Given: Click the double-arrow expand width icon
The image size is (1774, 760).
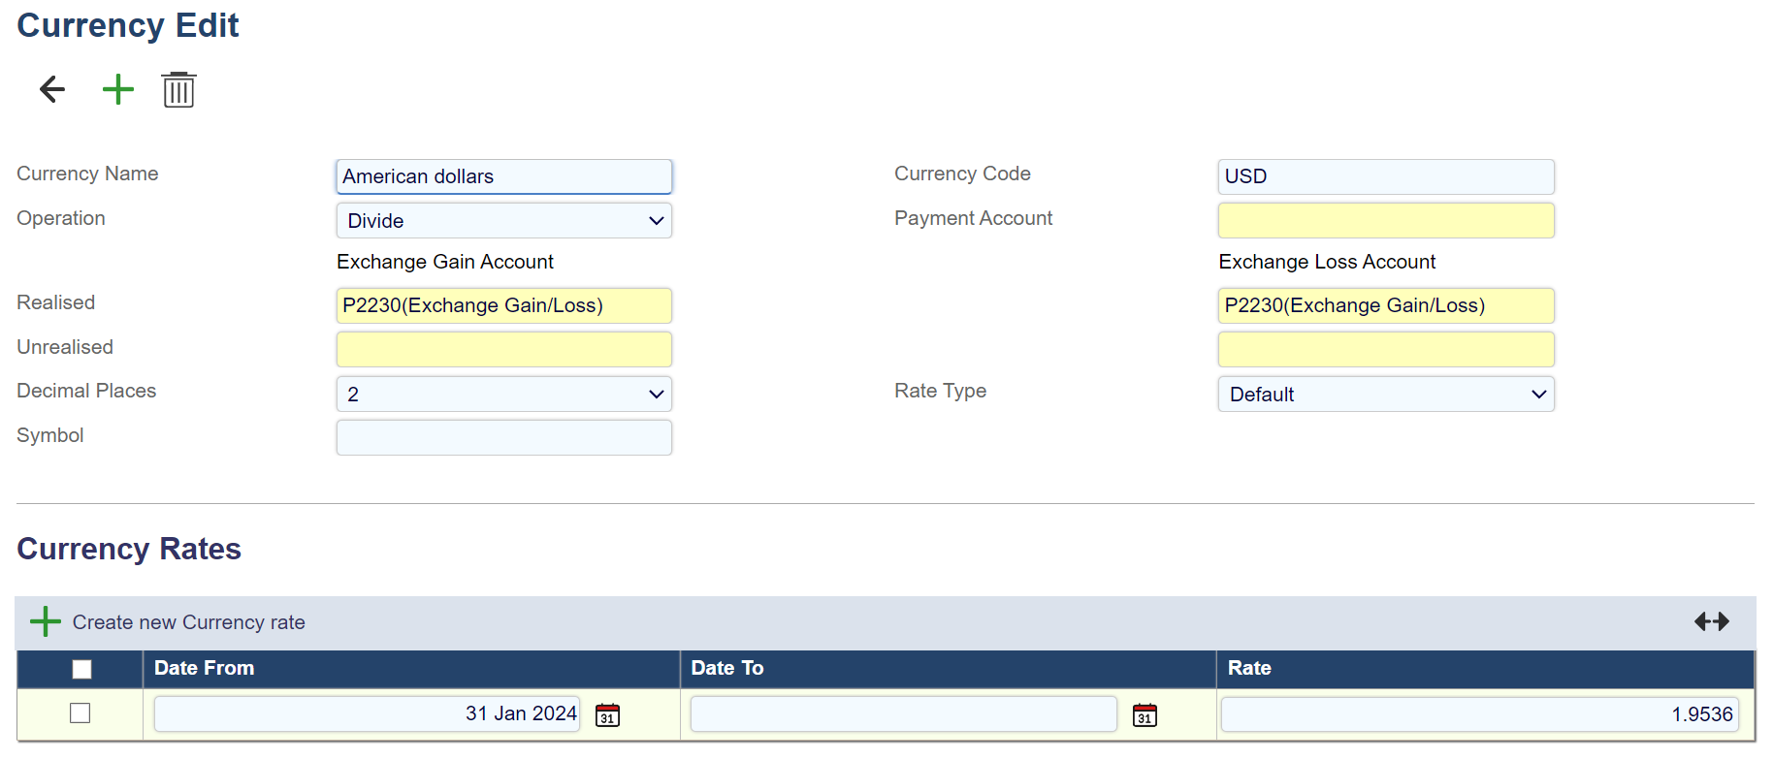Looking at the screenshot, I should click(x=1711, y=621).
